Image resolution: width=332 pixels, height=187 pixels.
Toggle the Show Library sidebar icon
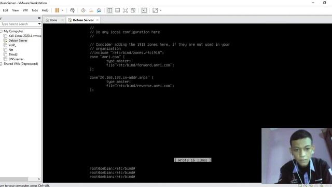pyautogui.click(x=109, y=10)
